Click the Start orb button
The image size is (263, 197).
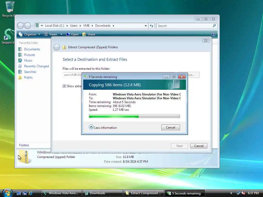pyautogui.click(x=7, y=193)
